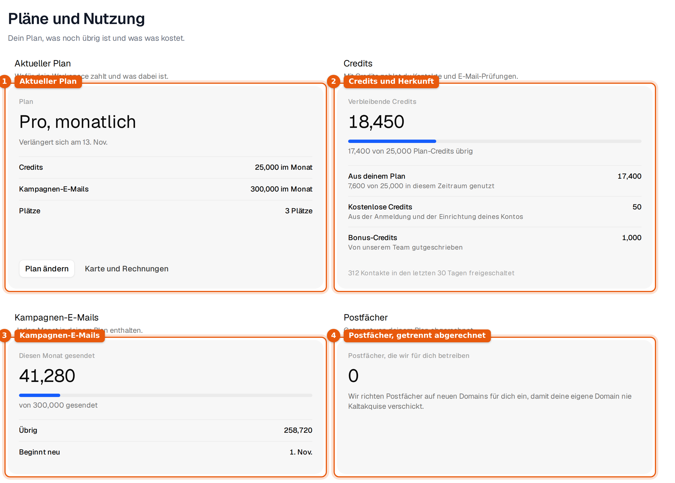The width and height of the screenshot is (675, 483).
Task: Click the "Bonus-Credits" row label
Action: (x=373, y=238)
